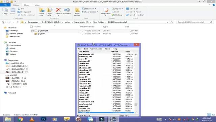Open IMG Tool Help menu
This screenshot has width=216, height=122.
[115, 49]
